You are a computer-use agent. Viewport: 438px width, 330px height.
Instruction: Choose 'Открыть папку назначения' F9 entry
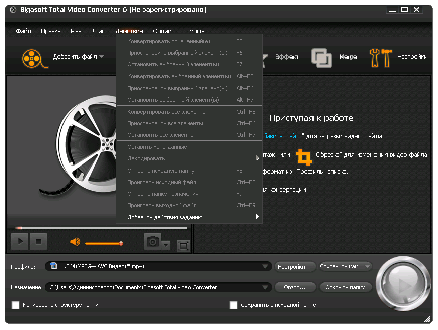[189, 194]
